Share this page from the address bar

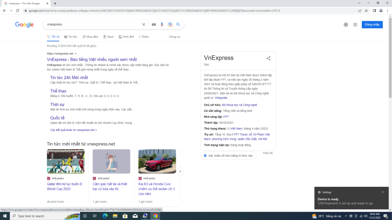pos(360,11)
